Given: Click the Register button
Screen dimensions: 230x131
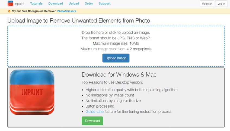Looking at the screenshot, I should (207, 4).
